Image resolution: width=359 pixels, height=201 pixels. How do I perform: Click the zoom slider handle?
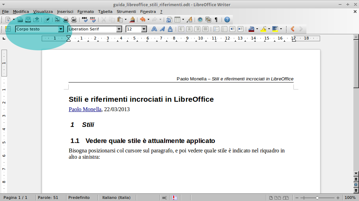pyautogui.click(x=317, y=198)
